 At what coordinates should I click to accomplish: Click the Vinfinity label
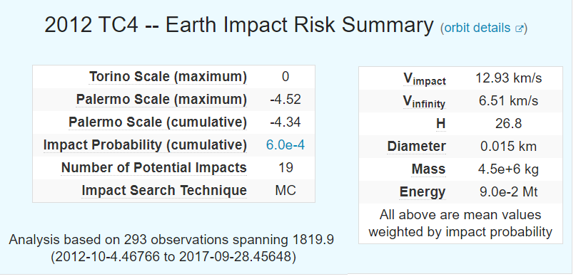[x=424, y=102]
